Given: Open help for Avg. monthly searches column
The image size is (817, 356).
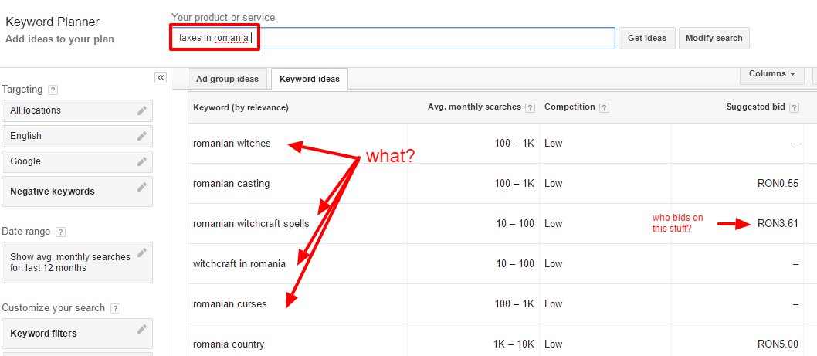Looking at the screenshot, I should coord(530,108).
